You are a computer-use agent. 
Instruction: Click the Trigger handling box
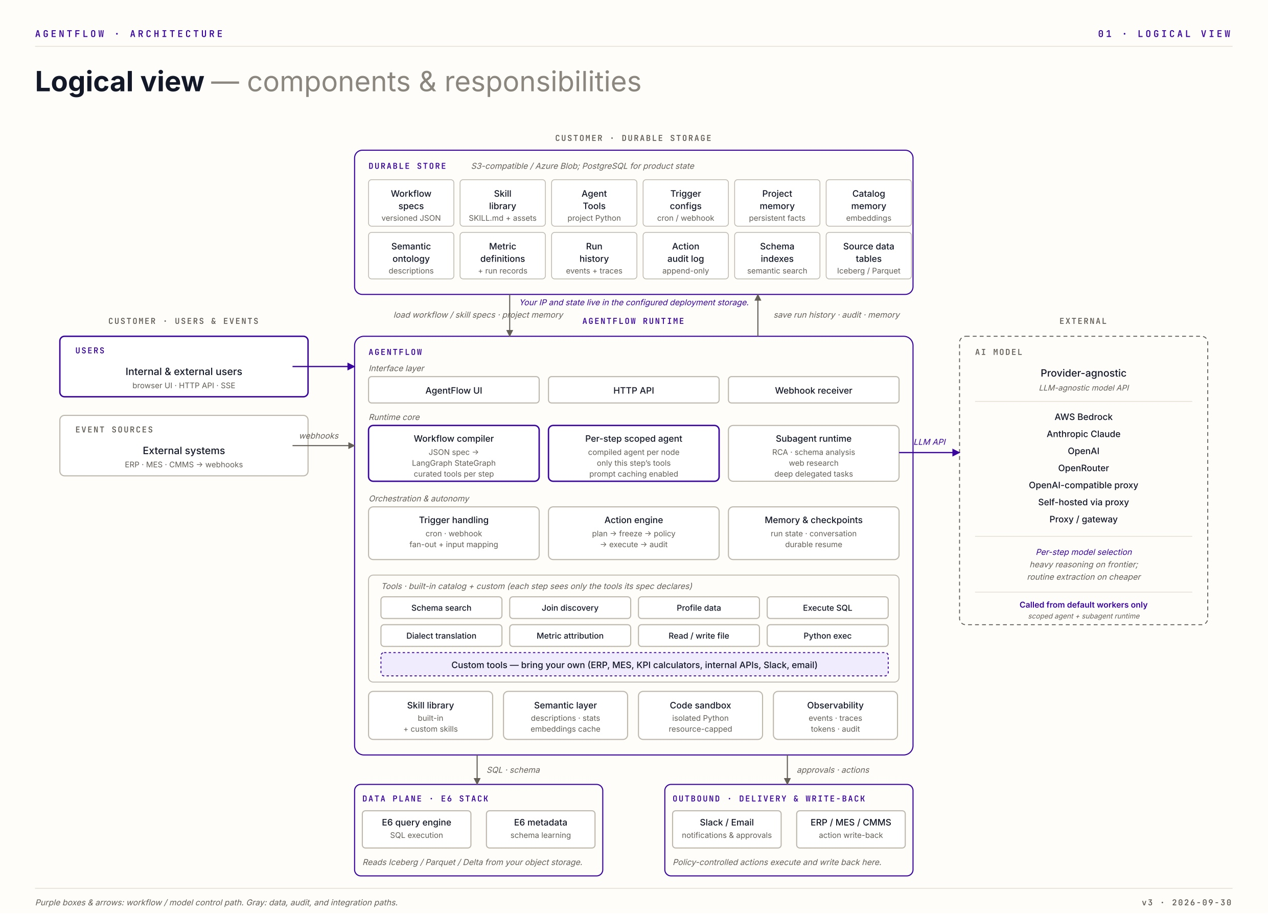[x=453, y=533]
